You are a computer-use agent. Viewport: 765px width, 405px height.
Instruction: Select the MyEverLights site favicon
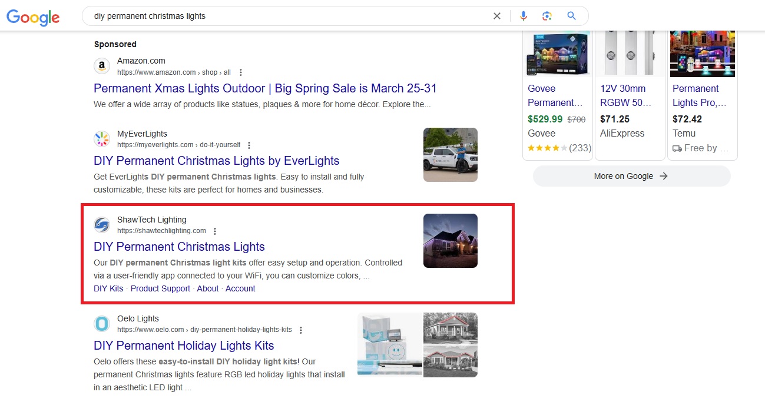pos(101,139)
